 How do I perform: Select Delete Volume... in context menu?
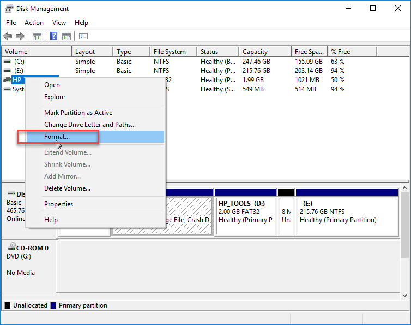click(67, 188)
